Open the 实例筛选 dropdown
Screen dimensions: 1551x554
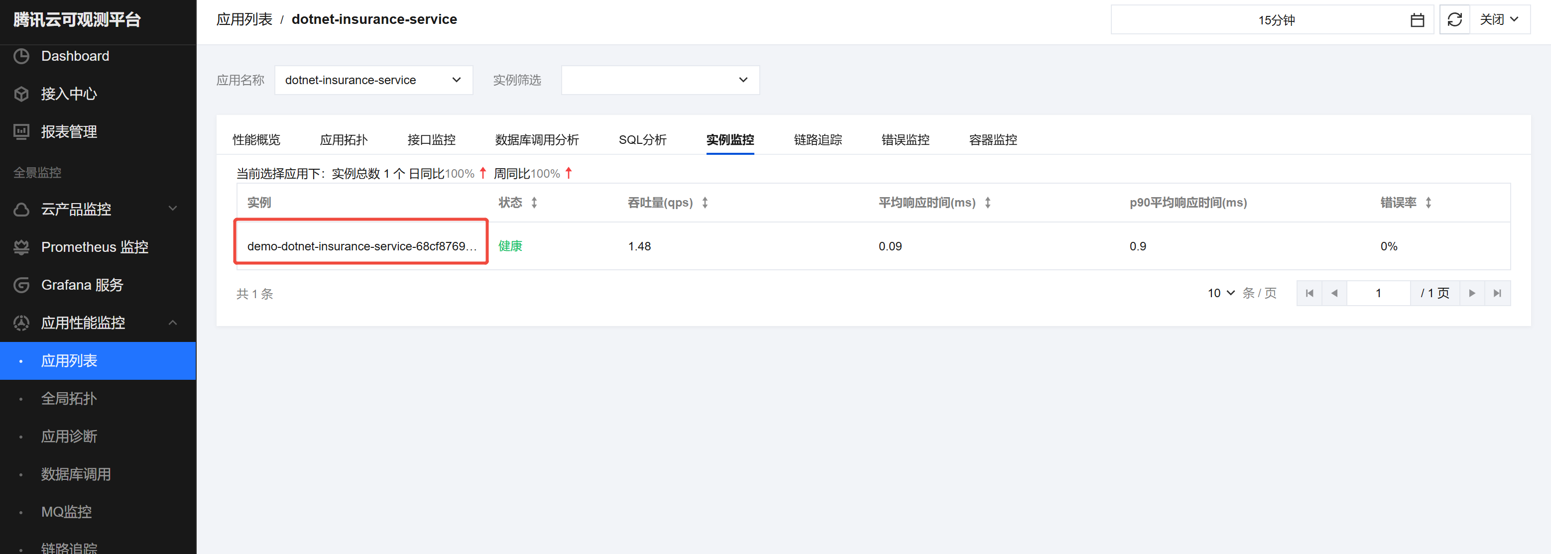[660, 80]
